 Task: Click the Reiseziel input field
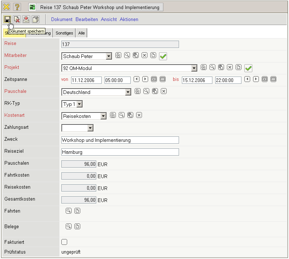[x=120, y=152]
